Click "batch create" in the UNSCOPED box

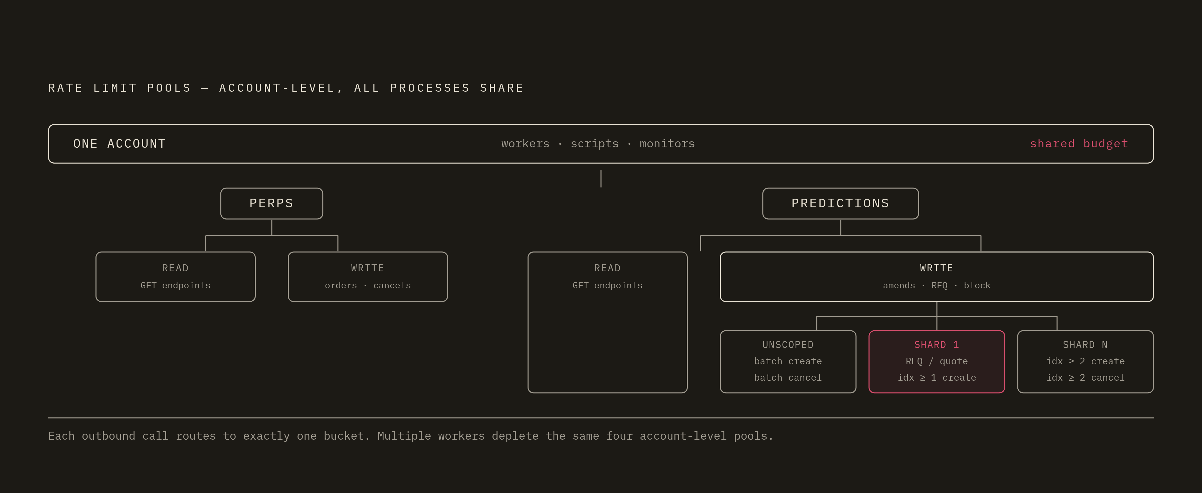coord(788,361)
